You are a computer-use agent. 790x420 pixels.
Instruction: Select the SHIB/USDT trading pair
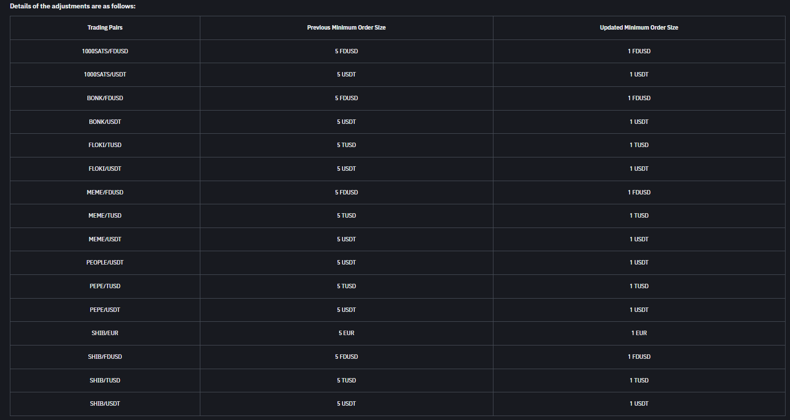click(x=105, y=404)
